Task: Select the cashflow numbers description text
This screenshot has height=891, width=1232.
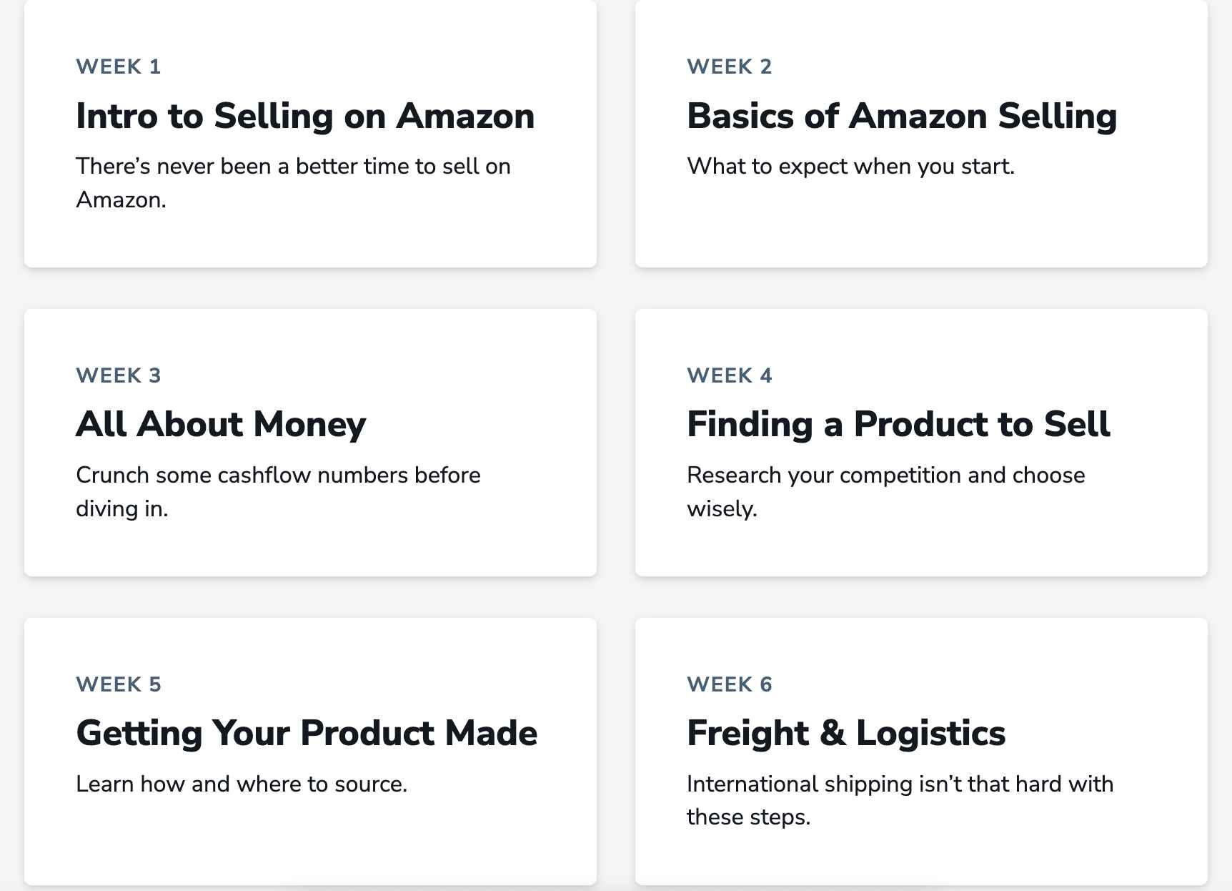Action: click(x=278, y=492)
